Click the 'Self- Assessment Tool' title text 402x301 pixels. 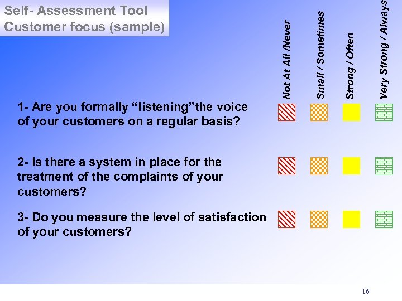tap(75, 11)
